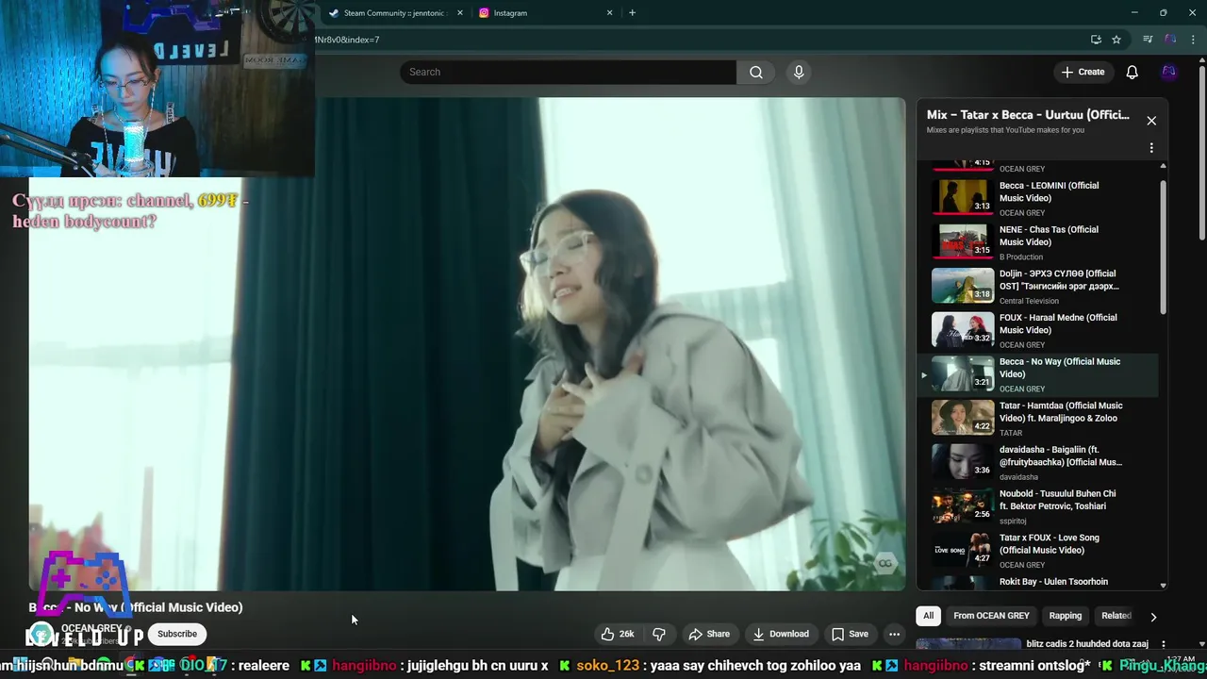
Task: Select the Related filter chip
Action: (x=1116, y=616)
